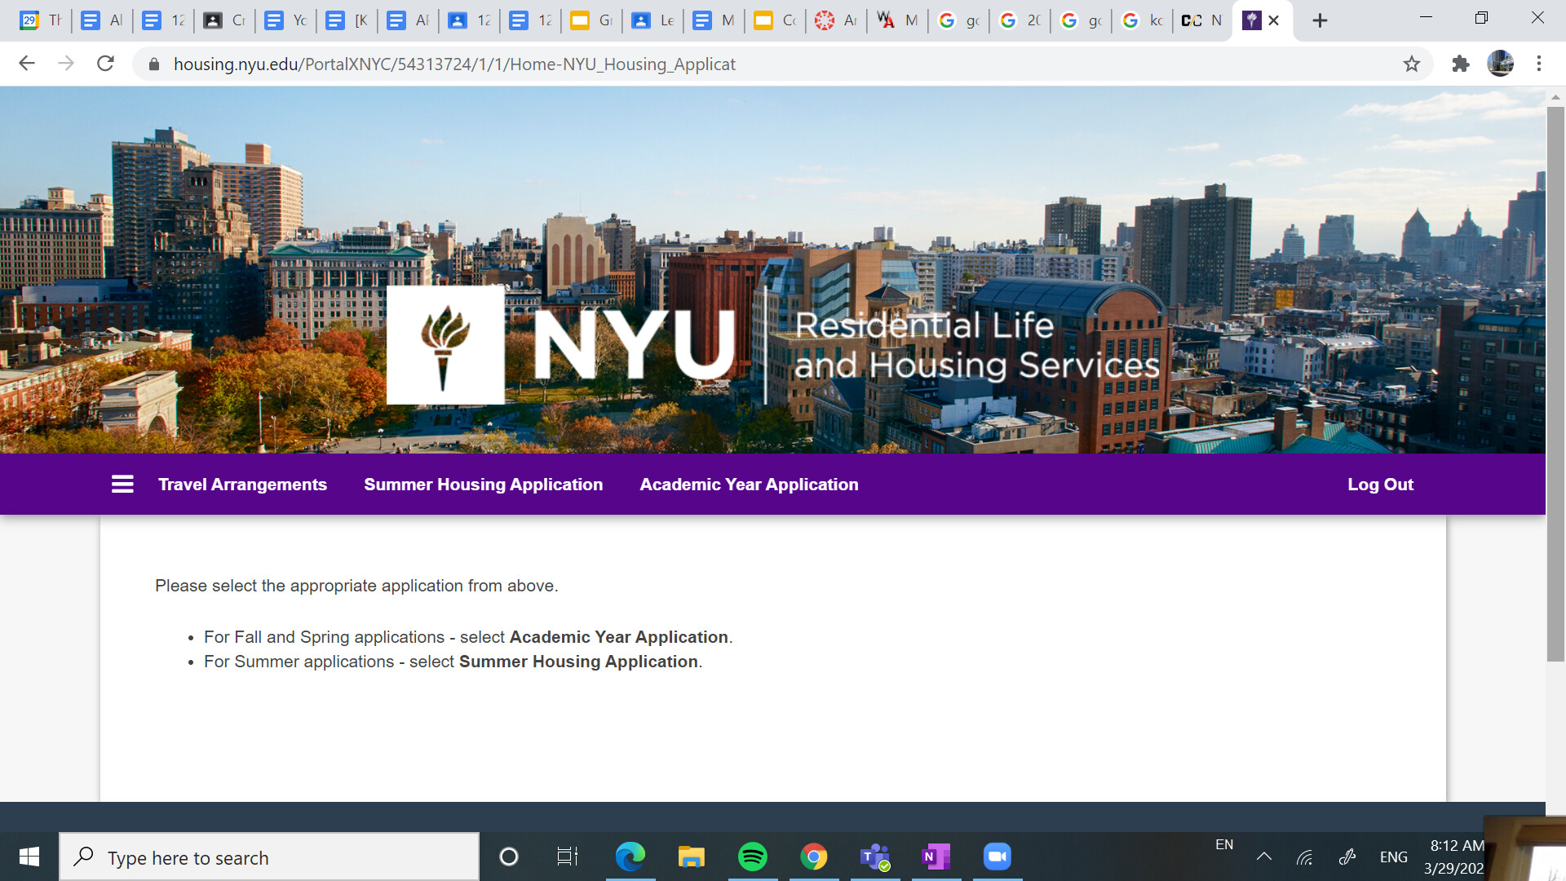Click text 'Please select the appropriate application from above.'
Screen dimensions: 1566x881
coord(356,586)
